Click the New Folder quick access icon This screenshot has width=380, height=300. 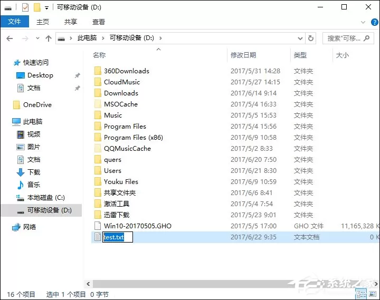pos(37,7)
